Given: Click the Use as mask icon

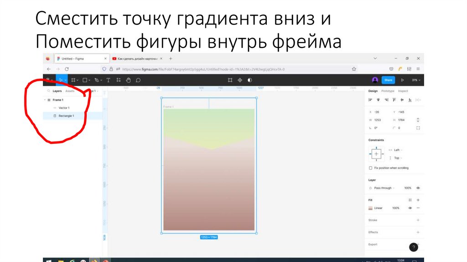Looking at the screenshot, I should [249, 80].
